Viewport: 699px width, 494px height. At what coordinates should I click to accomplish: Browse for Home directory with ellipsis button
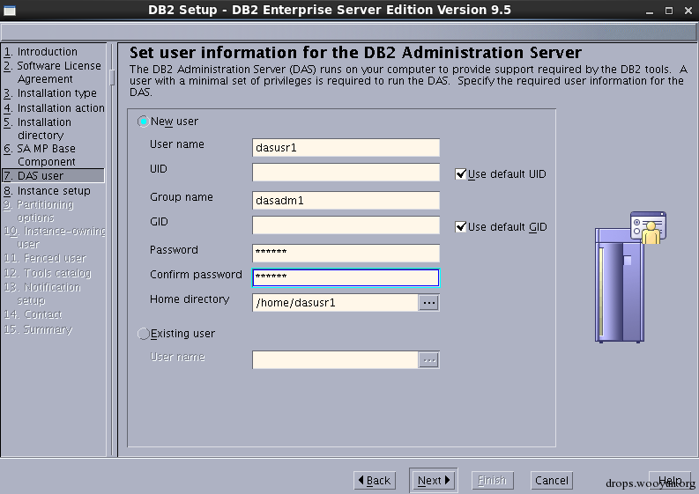[x=429, y=303]
